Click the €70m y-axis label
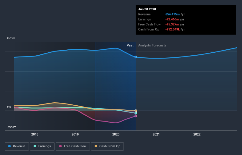The height and width of the screenshot is (155, 242). point(11,38)
